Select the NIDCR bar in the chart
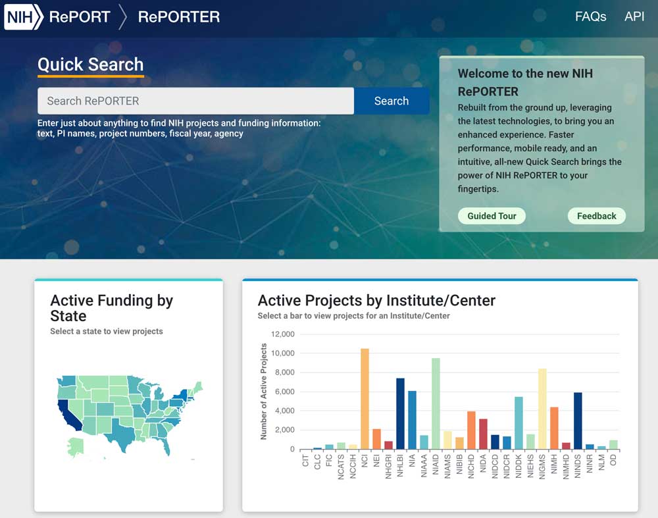Image resolution: width=658 pixels, height=518 pixels. pos(507,443)
